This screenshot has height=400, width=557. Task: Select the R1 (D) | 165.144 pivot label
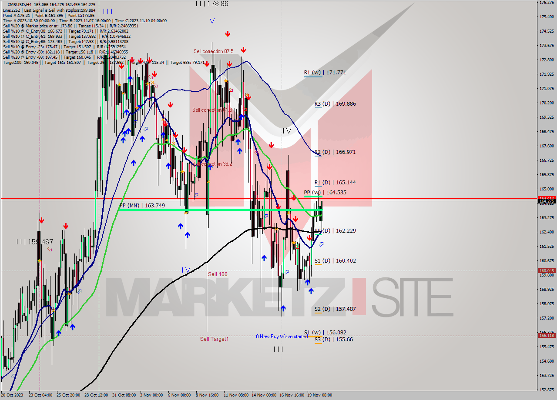335,183
